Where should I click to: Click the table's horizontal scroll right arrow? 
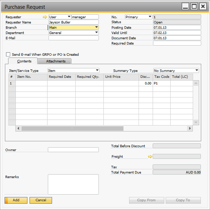tap(190, 128)
